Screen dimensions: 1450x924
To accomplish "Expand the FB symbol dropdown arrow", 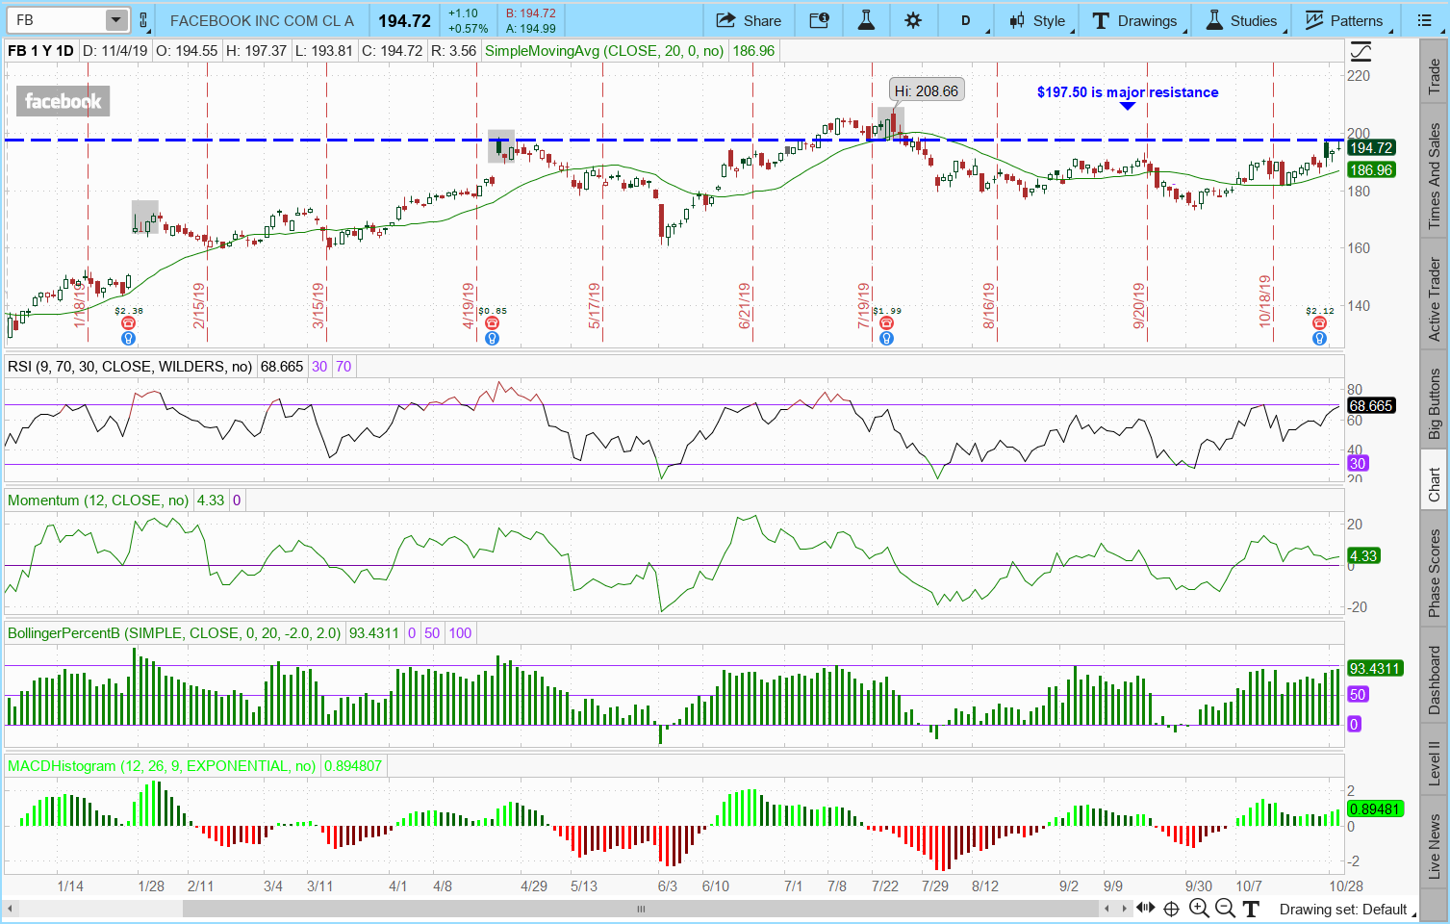I will pos(115,20).
